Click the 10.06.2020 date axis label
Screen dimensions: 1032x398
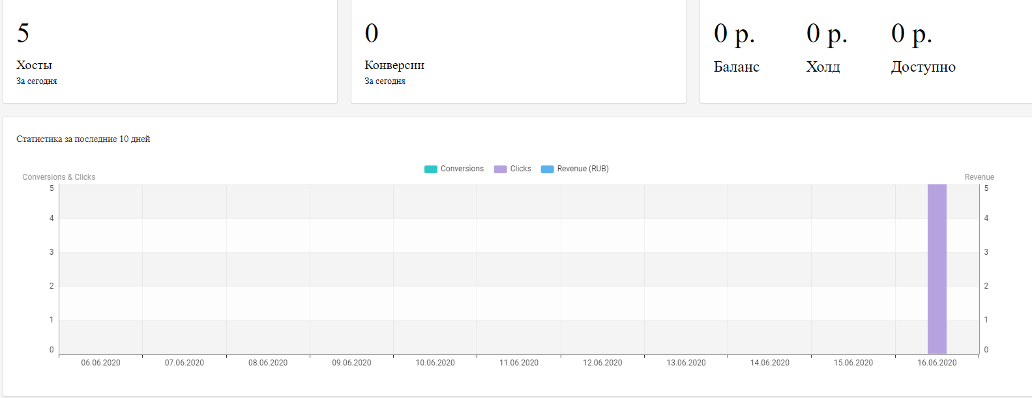[435, 363]
